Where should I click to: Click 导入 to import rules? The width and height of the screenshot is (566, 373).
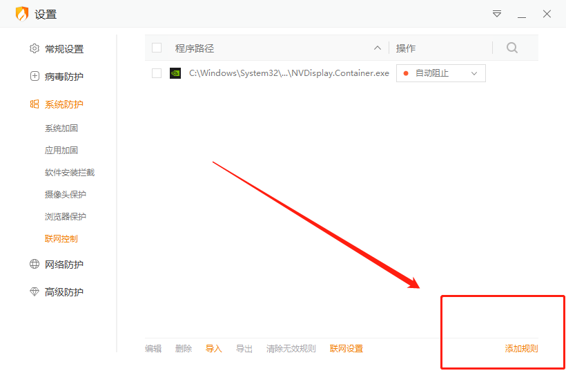pos(214,348)
